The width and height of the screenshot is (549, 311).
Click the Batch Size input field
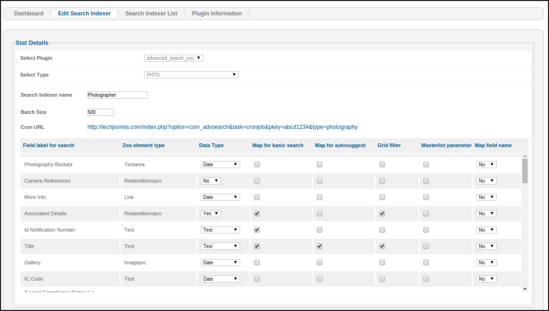pyautogui.click(x=100, y=112)
